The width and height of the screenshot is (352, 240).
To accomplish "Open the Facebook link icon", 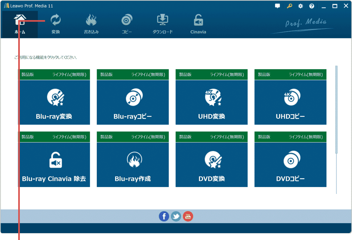I will click(164, 216).
